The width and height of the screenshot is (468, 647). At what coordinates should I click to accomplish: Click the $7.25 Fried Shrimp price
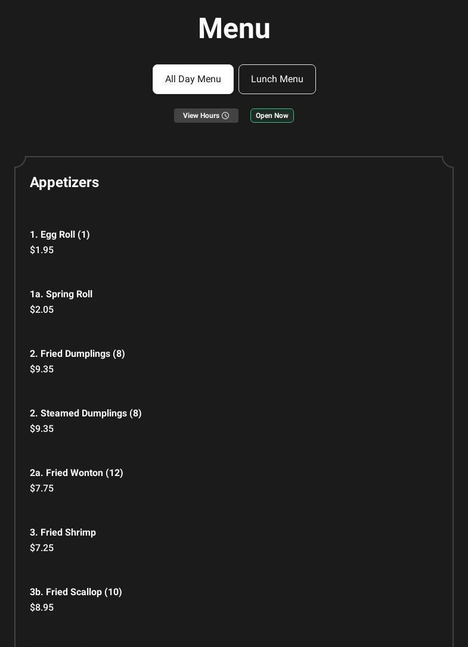[42, 548]
